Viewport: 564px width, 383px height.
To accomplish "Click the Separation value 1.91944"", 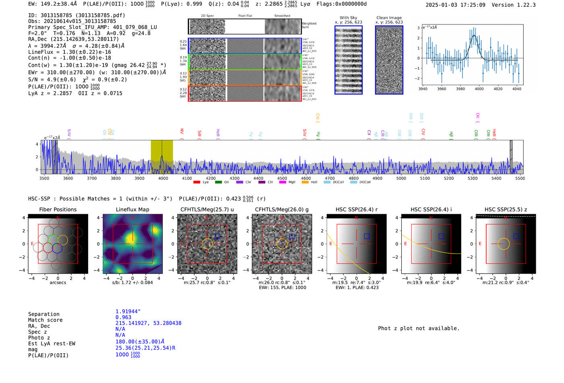I will [x=128, y=311].
